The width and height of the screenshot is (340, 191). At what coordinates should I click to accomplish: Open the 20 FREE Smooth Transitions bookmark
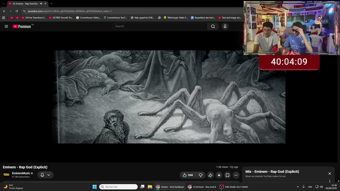pos(61,18)
